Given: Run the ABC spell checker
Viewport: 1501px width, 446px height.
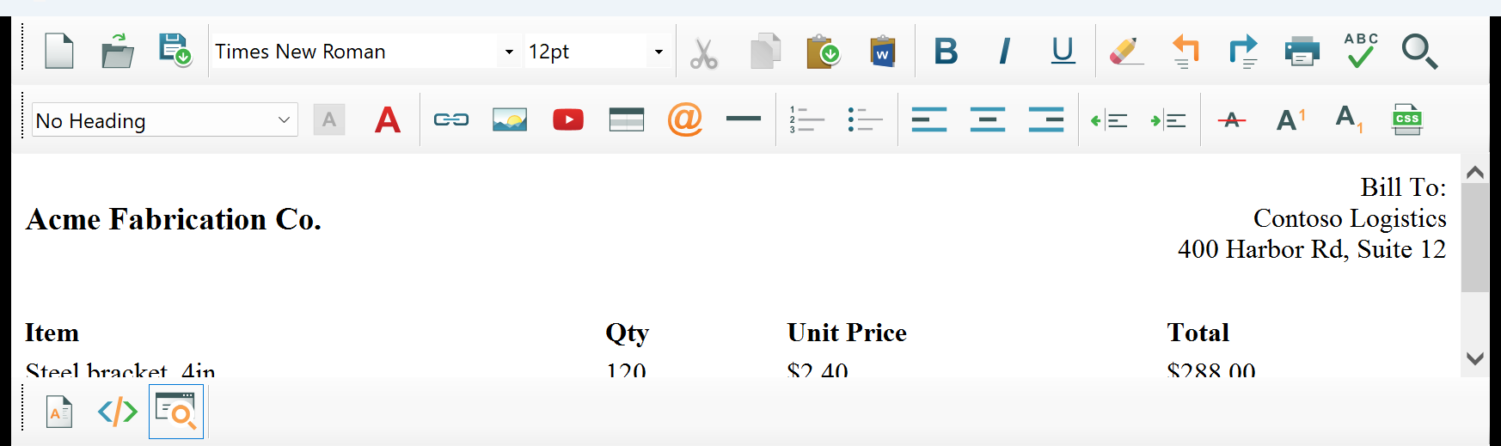Looking at the screenshot, I should 1361,52.
